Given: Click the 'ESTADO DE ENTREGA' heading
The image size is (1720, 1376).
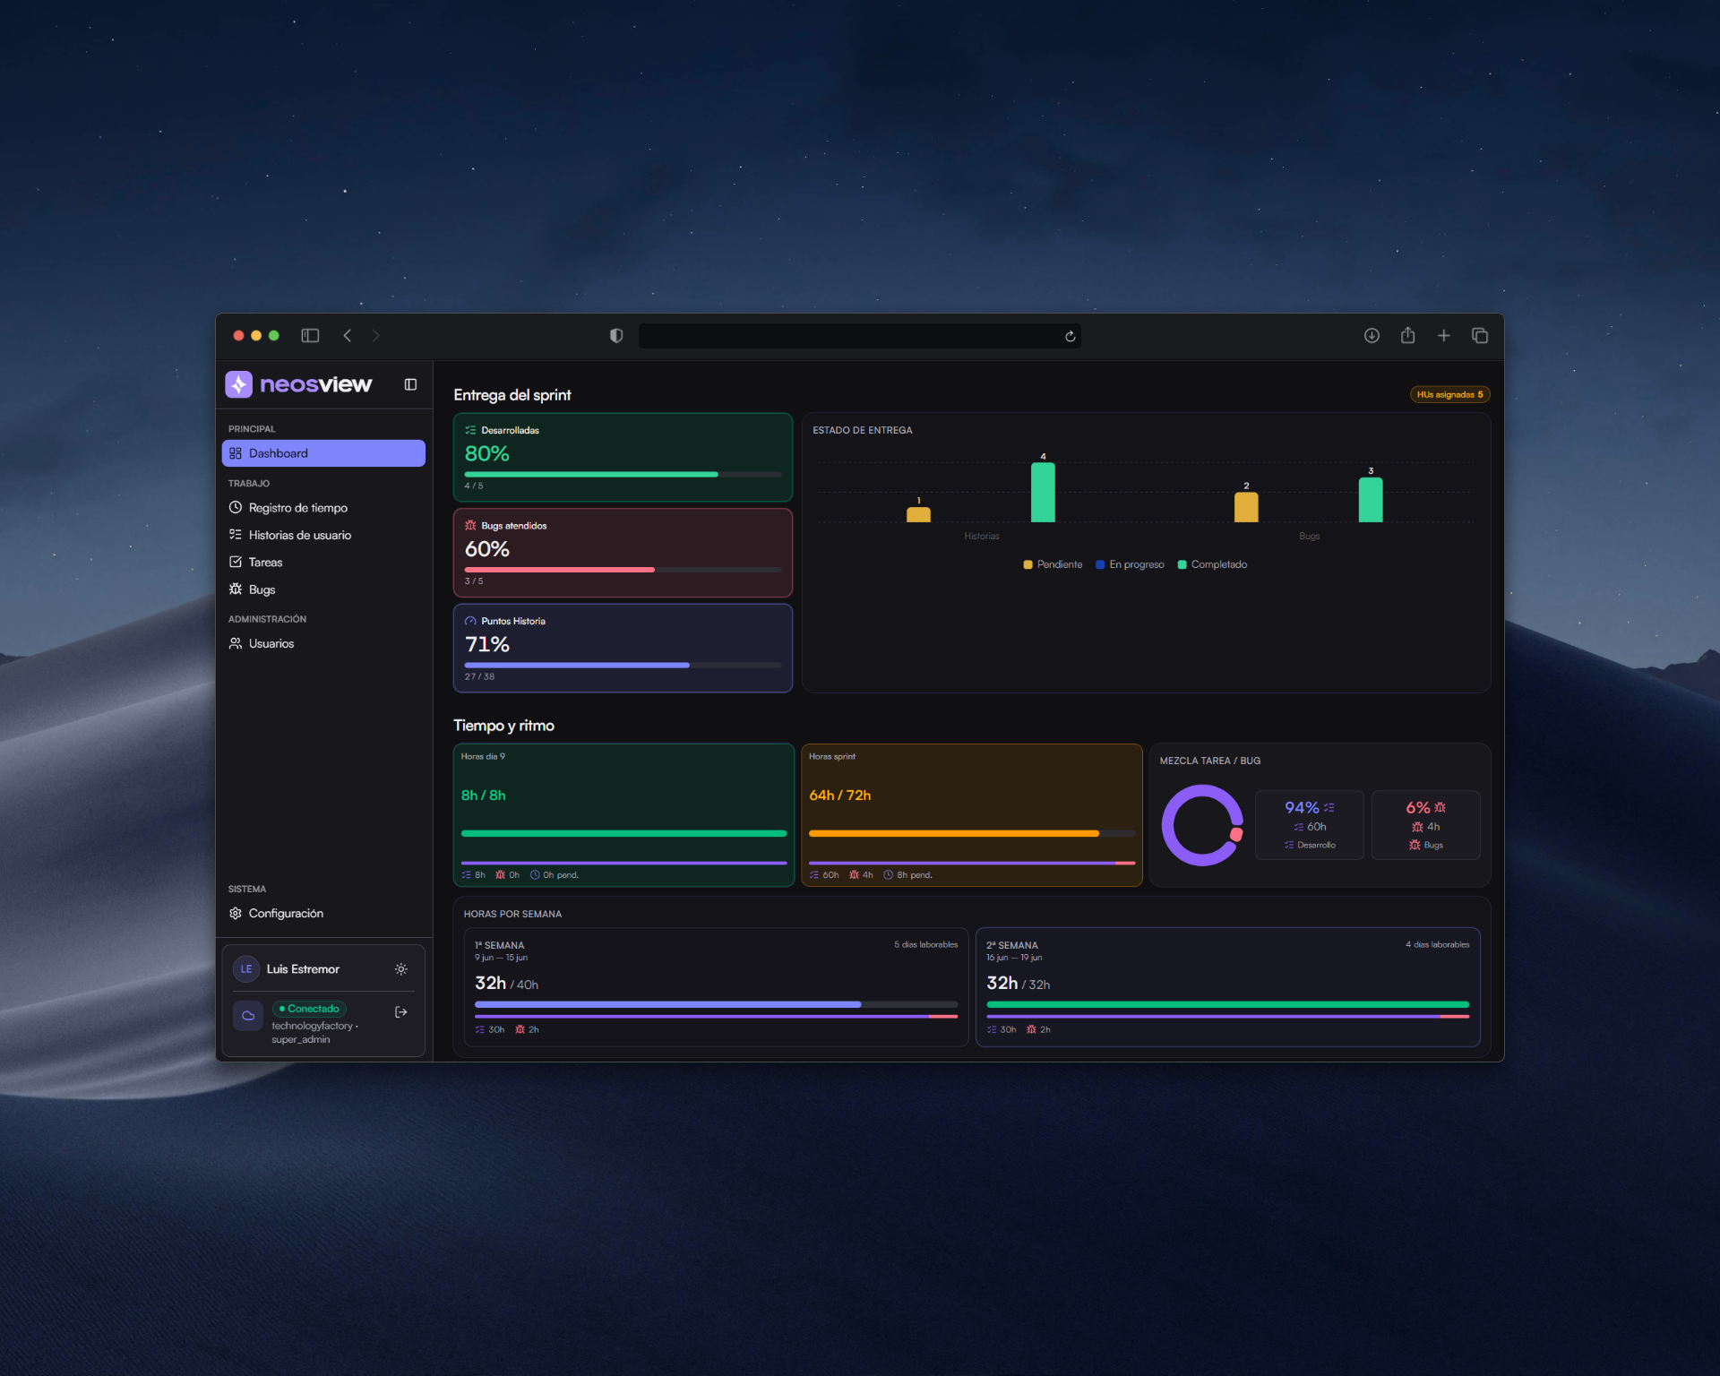Looking at the screenshot, I should click(x=863, y=431).
